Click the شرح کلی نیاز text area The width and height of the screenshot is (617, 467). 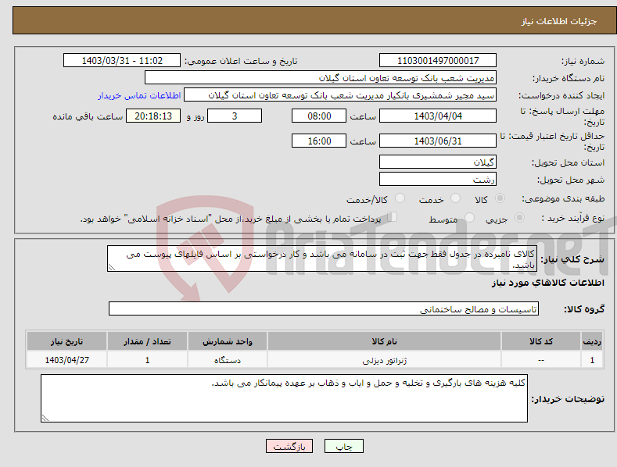coord(322,258)
